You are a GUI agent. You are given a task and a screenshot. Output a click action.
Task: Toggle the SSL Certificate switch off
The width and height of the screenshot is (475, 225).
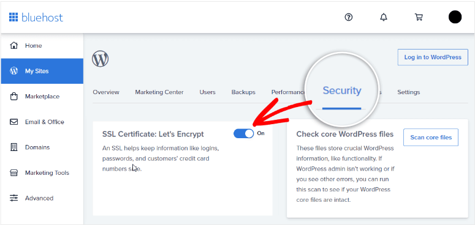(x=244, y=133)
